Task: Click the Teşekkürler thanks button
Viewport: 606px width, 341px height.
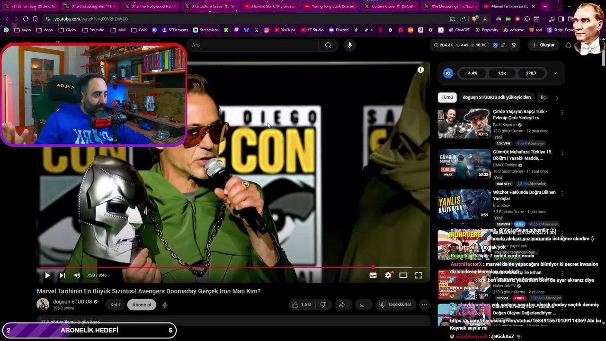Action: 395,305
